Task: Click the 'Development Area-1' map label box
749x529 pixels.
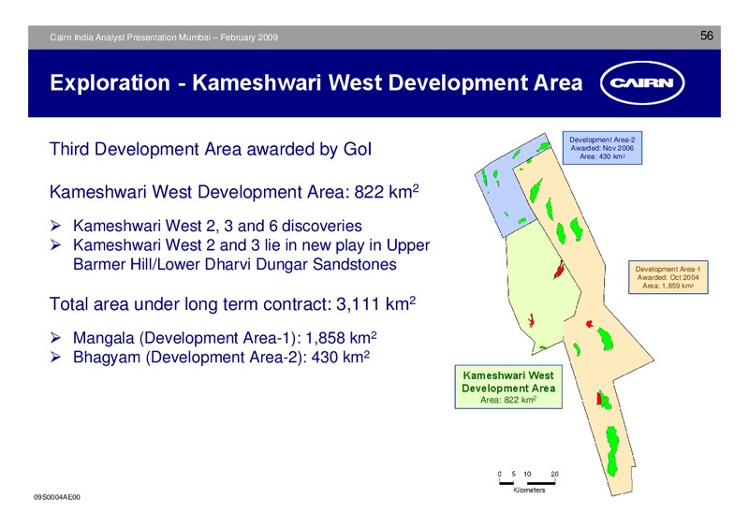Action: [668, 277]
